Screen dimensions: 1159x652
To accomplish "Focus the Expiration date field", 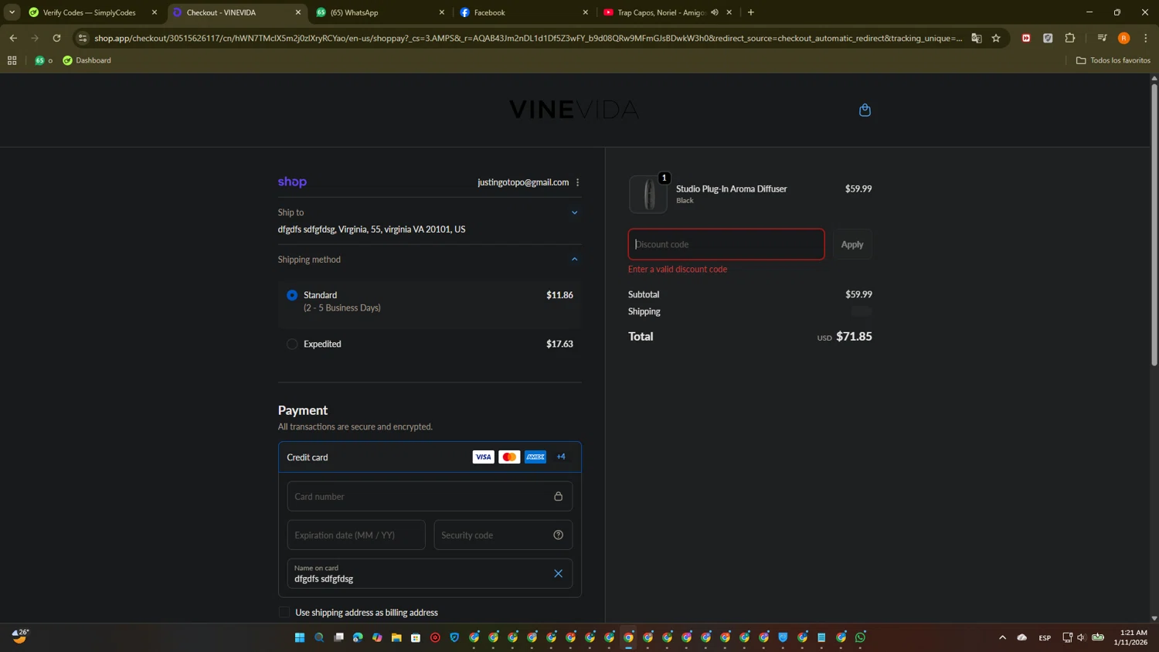I will (356, 535).
